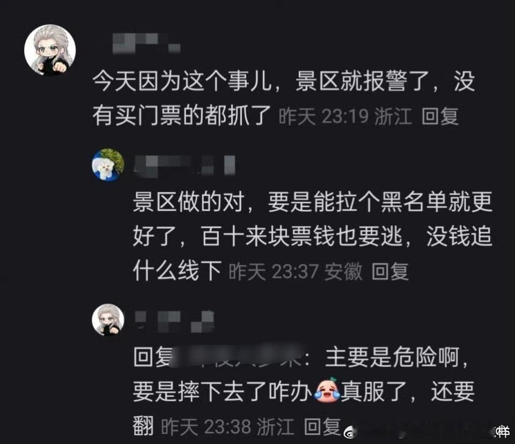This screenshot has height=444, width=515.
Task: Tap the white puppy avatar
Action: click(108, 165)
